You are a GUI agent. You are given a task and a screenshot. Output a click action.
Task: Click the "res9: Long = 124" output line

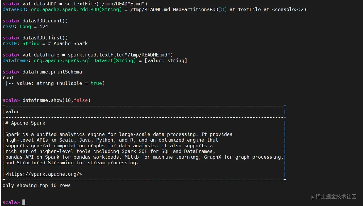[25, 26]
